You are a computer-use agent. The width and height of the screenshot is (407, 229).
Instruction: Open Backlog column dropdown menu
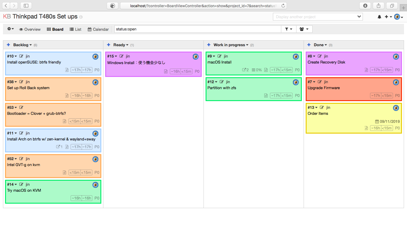(x=23, y=45)
